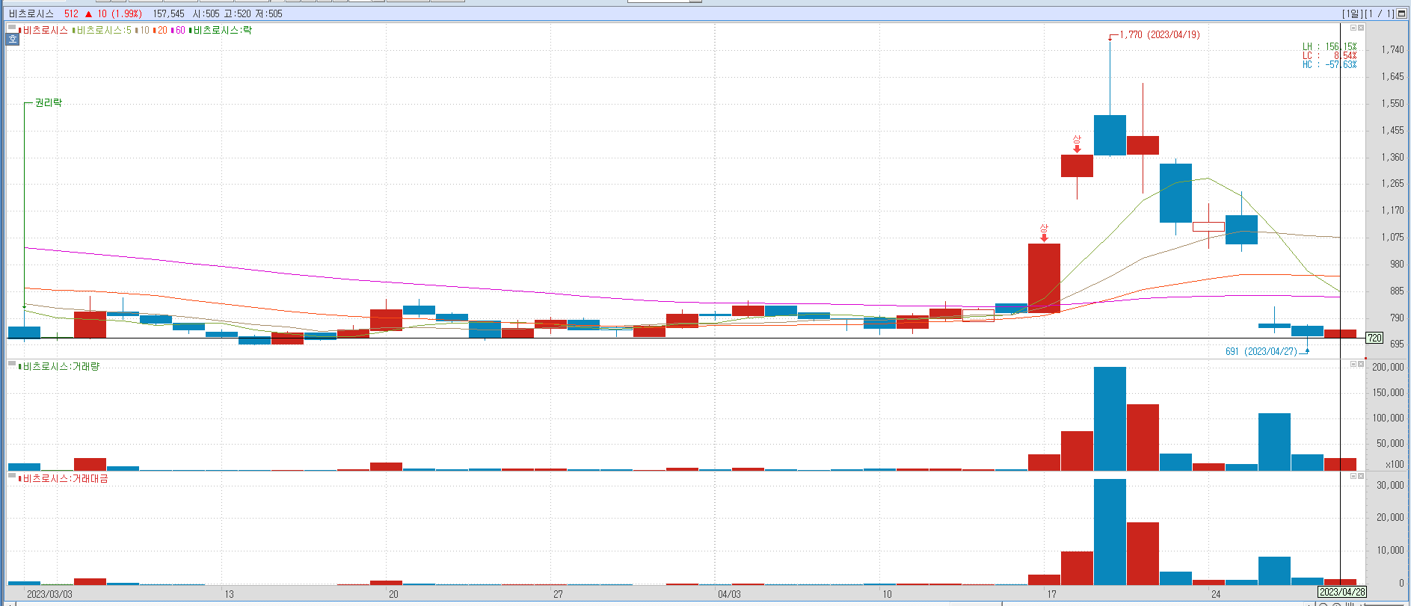Click the 권리락 event marker label
This screenshot has height=606, width=1411.
49,102
